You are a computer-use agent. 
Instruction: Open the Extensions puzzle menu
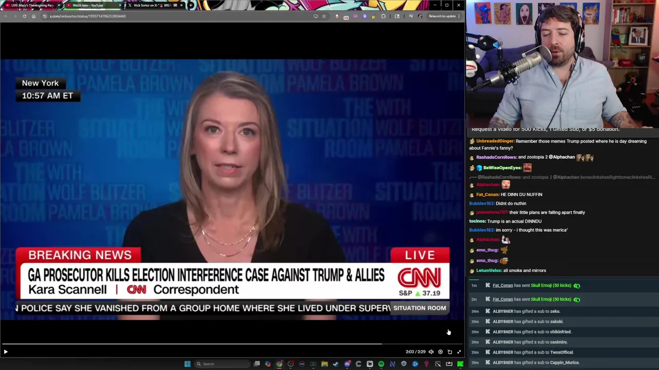384,16
